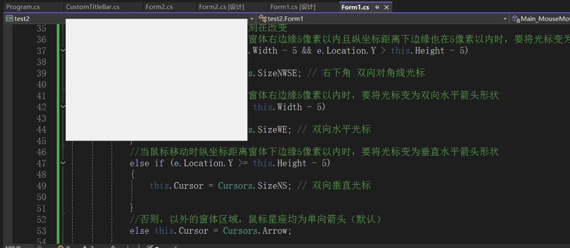Collapse the if block at line 37
The image size is (570, 248).
(x=63, y=50)
